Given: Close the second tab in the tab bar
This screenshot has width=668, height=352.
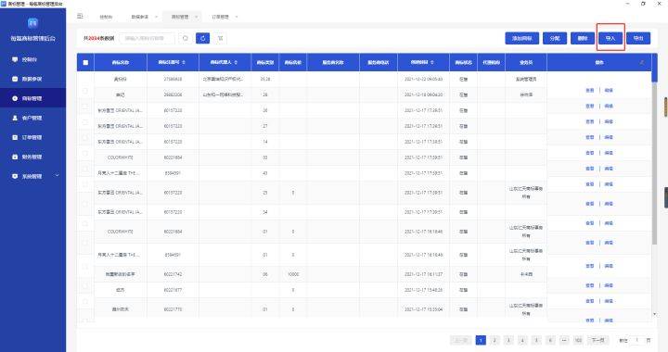Looking at the screenshot, I should coord(157,17).
